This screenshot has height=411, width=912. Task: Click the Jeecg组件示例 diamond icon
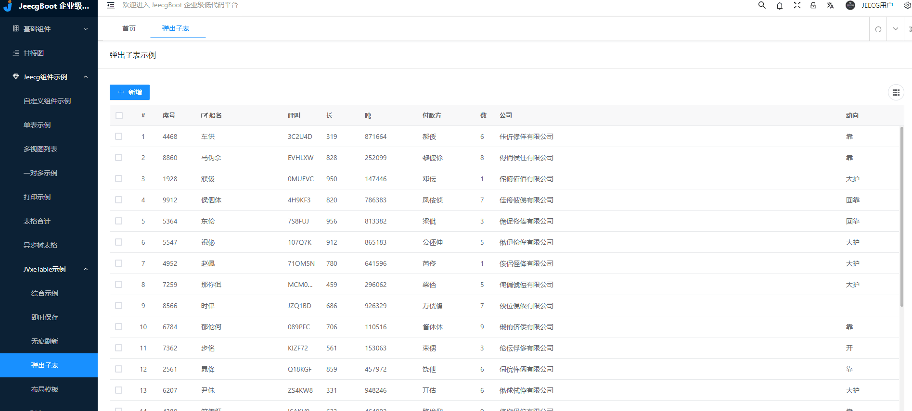(x=16, y=77)
